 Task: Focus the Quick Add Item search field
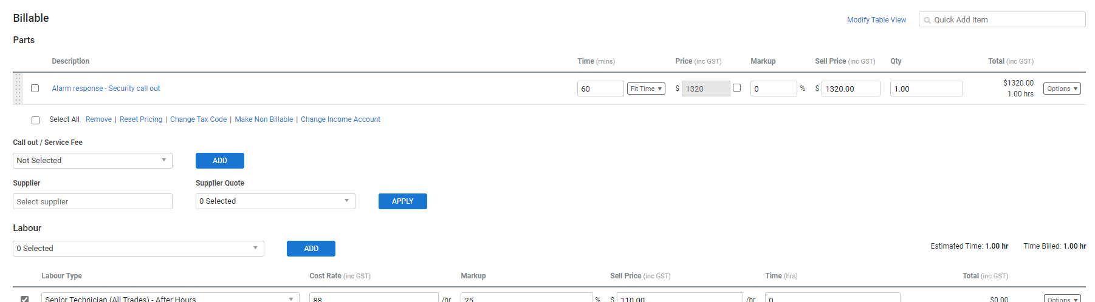pos(1002,19)
